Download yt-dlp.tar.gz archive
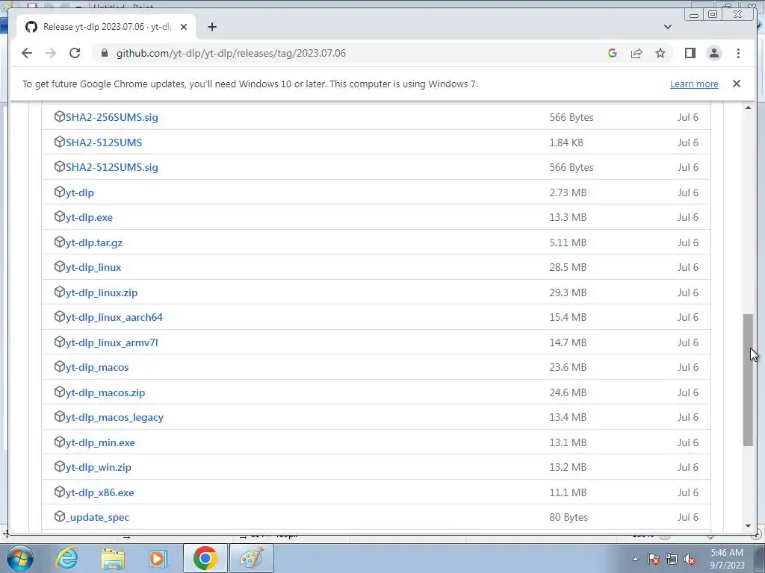The height and width of the screenshot is (573, 765). pyautogui.click(x=93, y=242)
